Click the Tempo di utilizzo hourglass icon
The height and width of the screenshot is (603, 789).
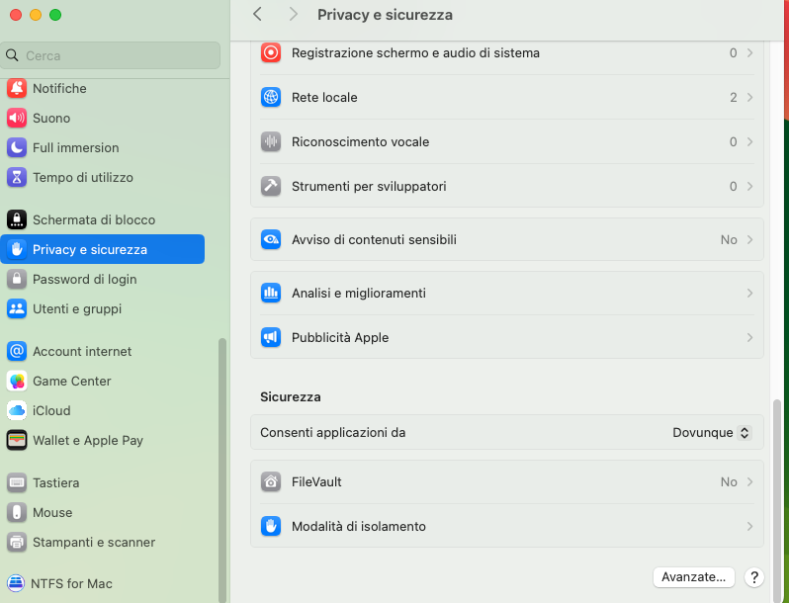click(17, 177)
